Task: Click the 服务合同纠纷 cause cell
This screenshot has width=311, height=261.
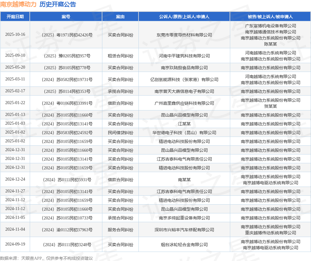Action: click(x=120, y=230)
